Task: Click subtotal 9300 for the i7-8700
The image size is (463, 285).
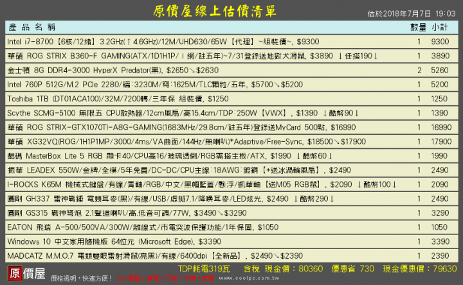Action: point(440,42)
